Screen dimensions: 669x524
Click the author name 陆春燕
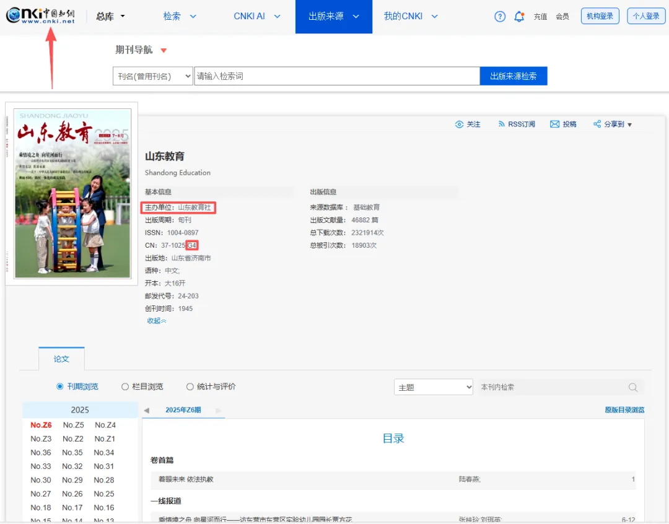point(470,479)
